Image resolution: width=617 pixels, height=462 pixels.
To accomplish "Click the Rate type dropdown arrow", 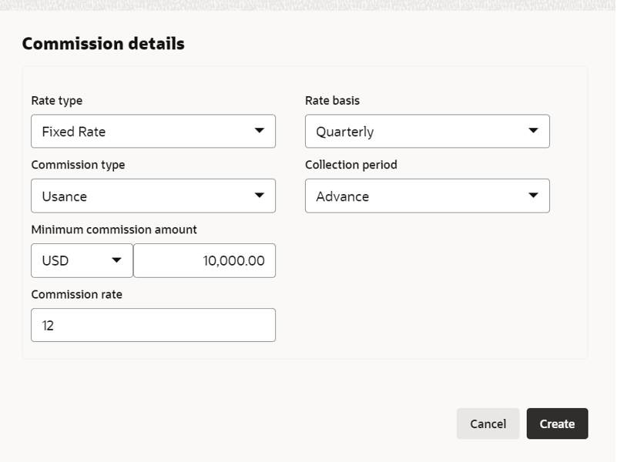I will click(260, 131).
